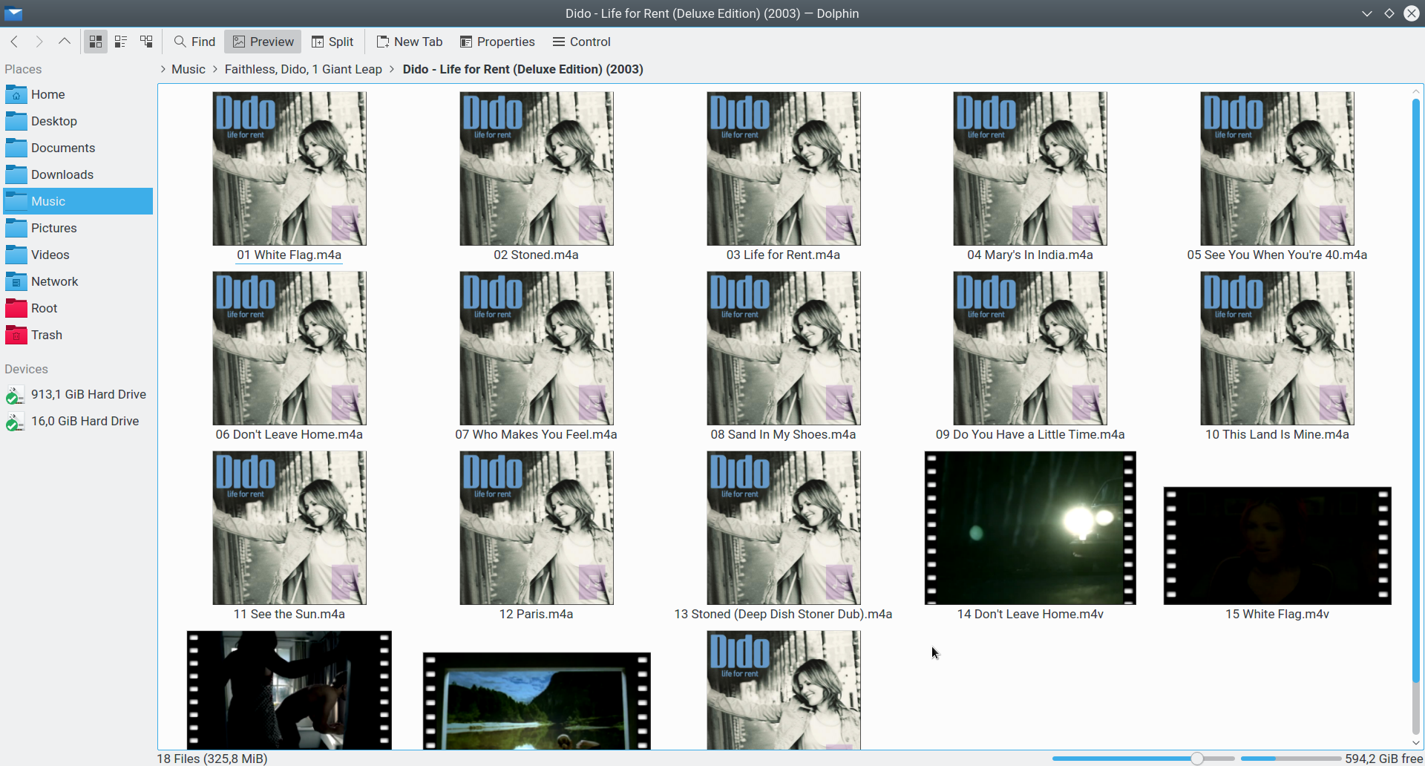Click the 18 Files (325,8 MiB) status text

tap(212, 759)
